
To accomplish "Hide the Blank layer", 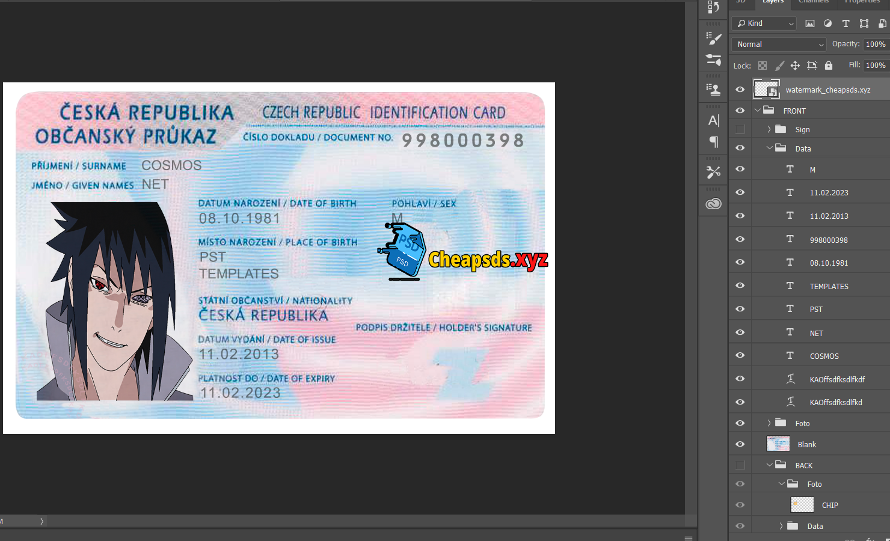I will [740, 444].
